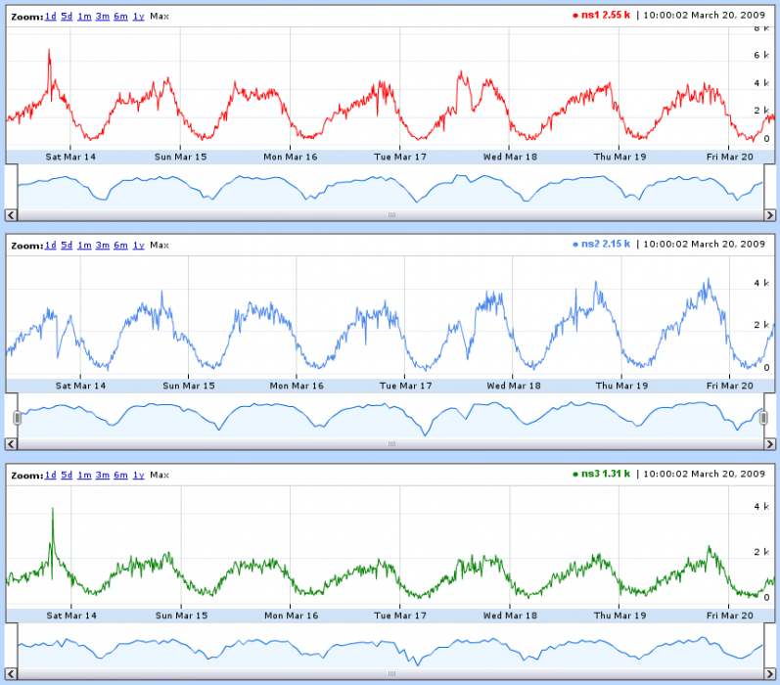This screenshot has width=780, height=685.
Task: Click Tue Mar 17 label on ns2 axis
Action: click(405, 386)
